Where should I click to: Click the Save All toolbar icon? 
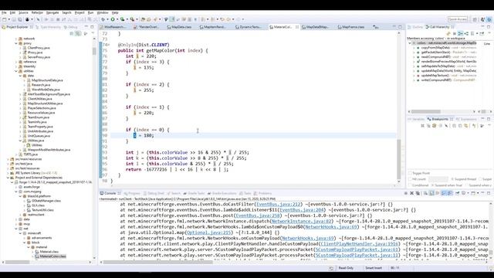(19, 19)
